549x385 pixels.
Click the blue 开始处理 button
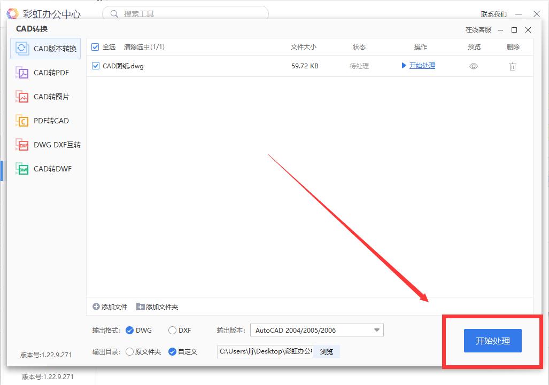click(492, 340)
